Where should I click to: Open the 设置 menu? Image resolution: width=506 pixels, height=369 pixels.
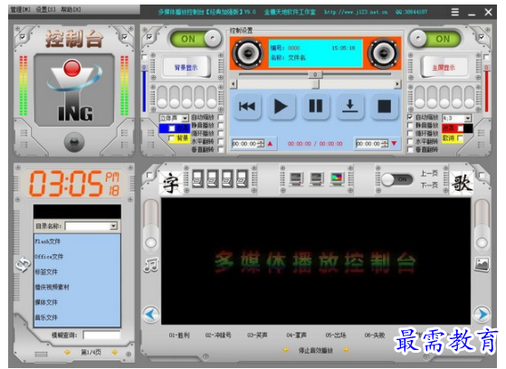(x=45, y=10)
